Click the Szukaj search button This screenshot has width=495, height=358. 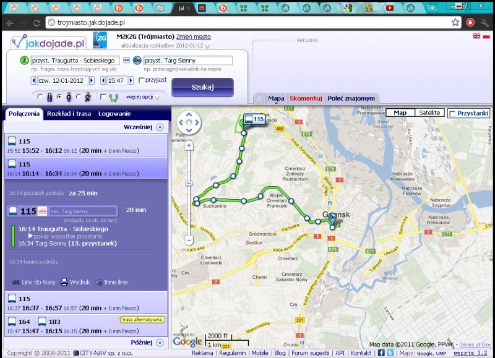tap(203, 87)
